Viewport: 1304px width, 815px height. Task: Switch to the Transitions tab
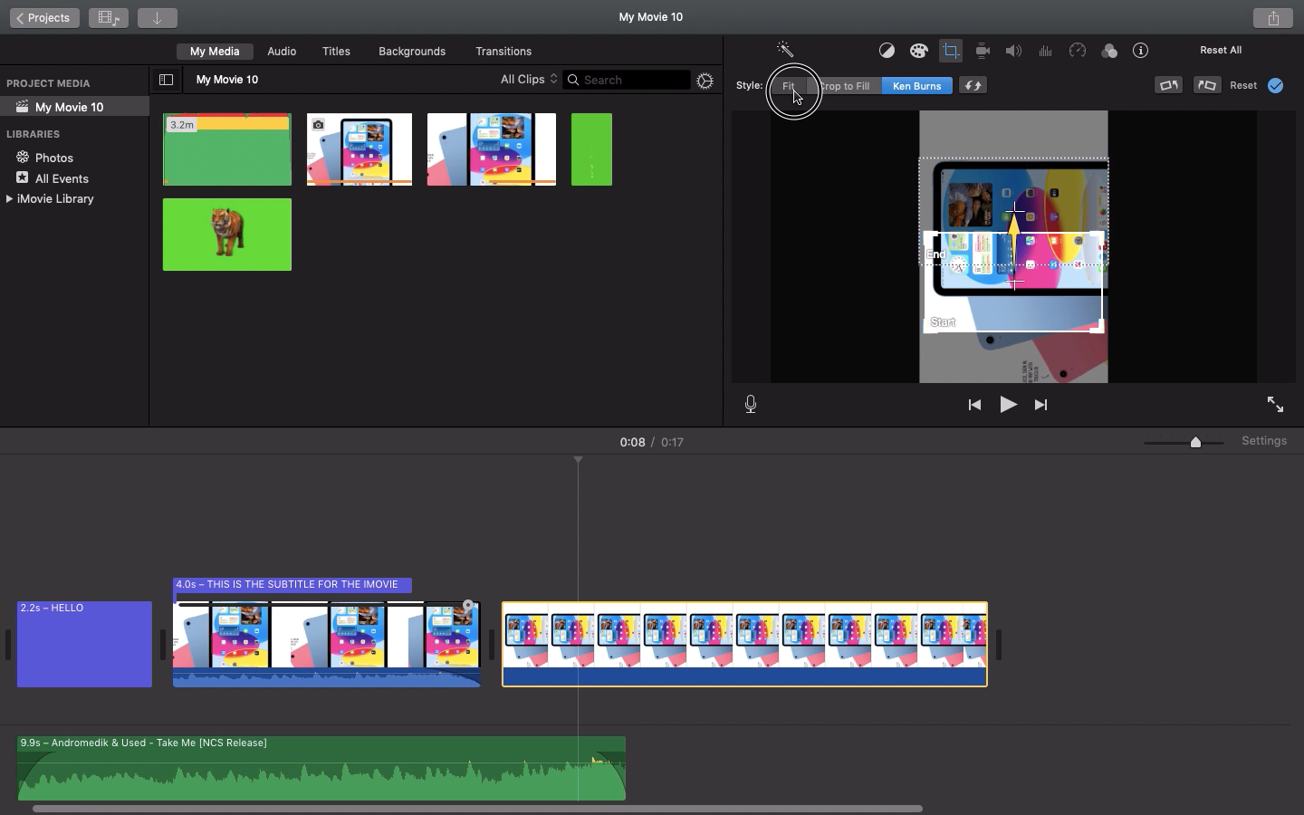tap(503, 52)
